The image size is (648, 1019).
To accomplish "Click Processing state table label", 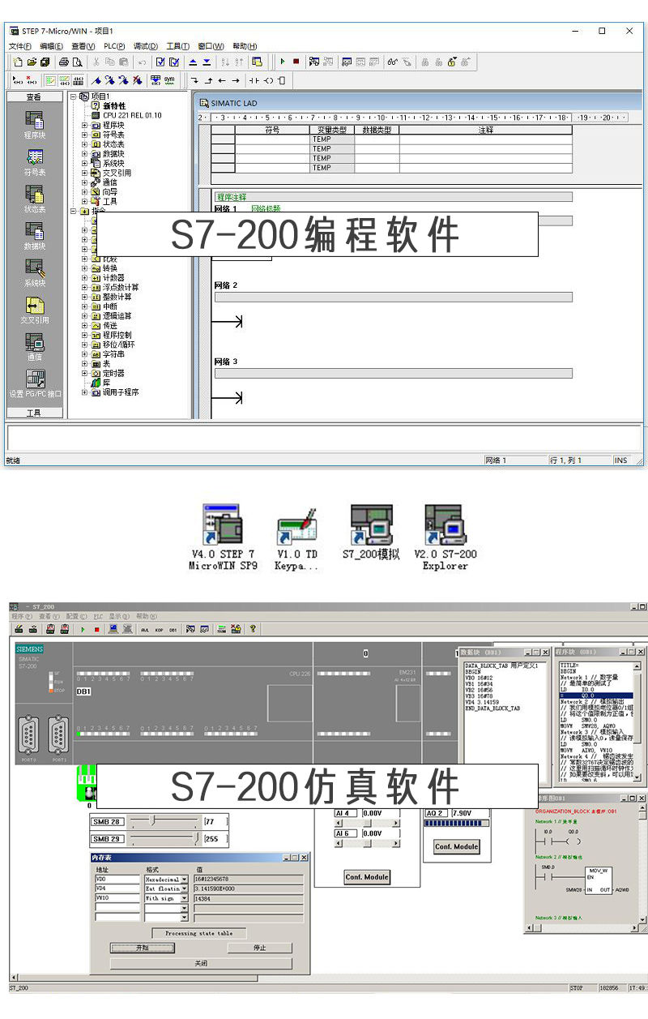I will 198,933.
